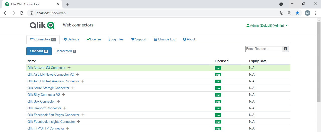Open Qlik FTP/SFTP Connector link
This screenshot has width=321, height=132.
[46, 129]
